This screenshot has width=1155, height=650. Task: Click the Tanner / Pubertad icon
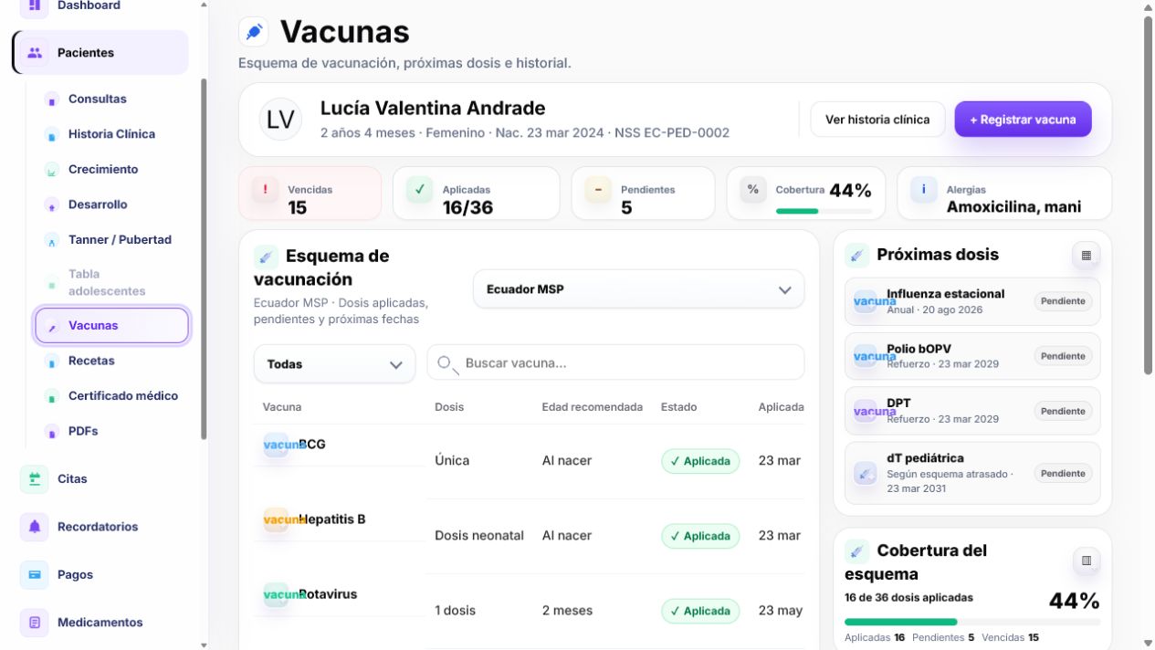coord(52,240)
